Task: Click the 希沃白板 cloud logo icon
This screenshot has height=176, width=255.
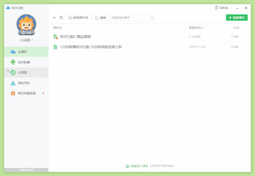Action: 8,8
